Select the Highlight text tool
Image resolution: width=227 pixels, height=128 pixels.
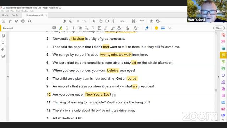coord(61,28)
